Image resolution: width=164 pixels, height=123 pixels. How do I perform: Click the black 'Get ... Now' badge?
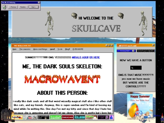point(43,117)
